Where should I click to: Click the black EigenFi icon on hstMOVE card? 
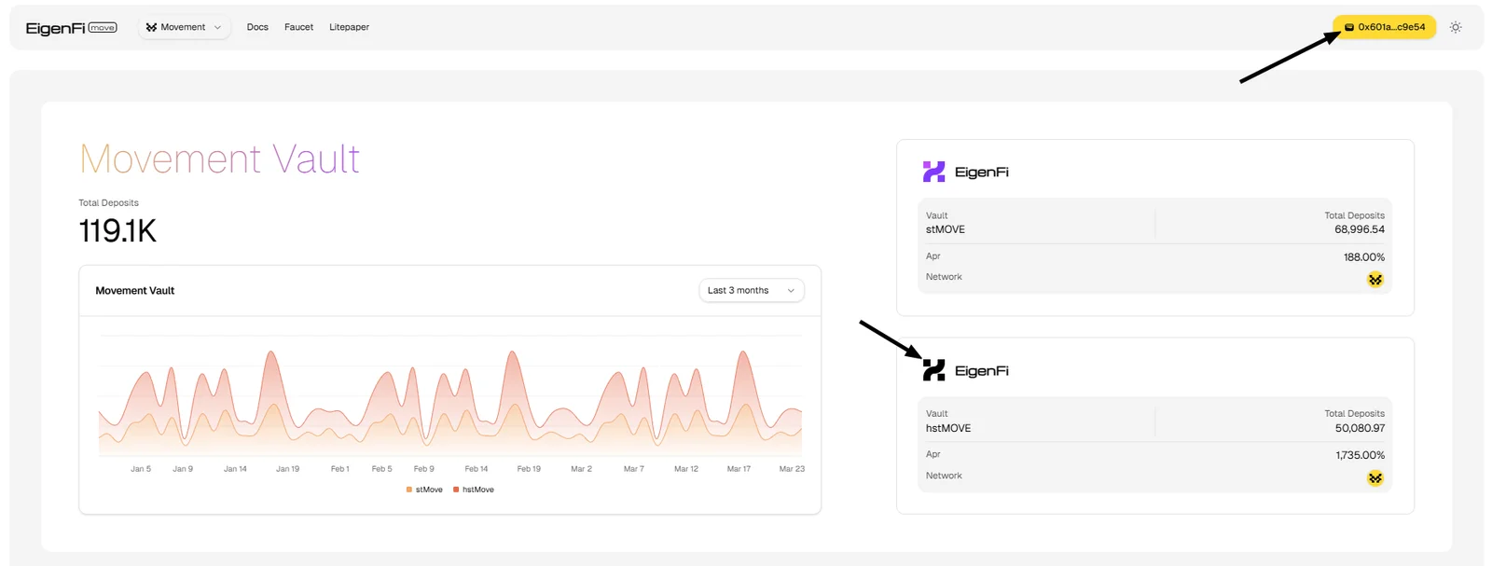coord(933,370)
